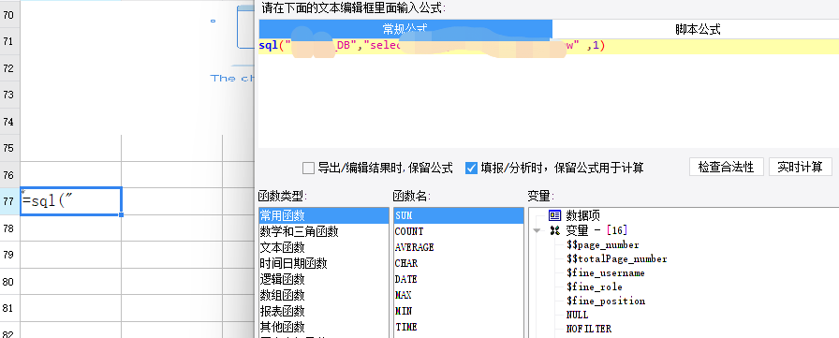Image resolution: width=839 pixels, height=338 pixels.
Task: Choose COUNT in the function name list
Action: (x=459, y=231)
